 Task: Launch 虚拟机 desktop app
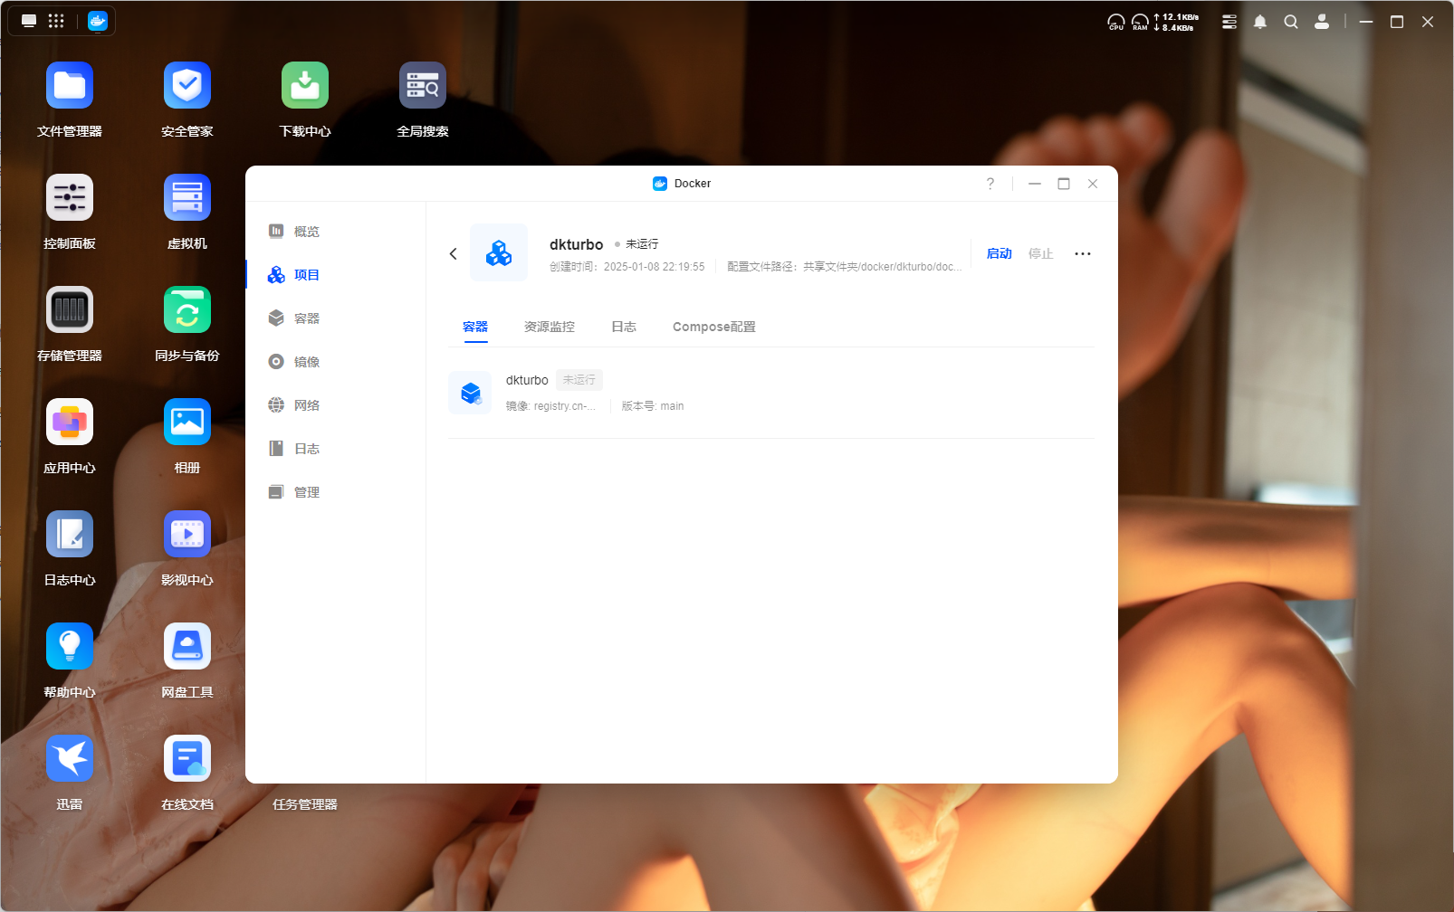pos(187,198)
